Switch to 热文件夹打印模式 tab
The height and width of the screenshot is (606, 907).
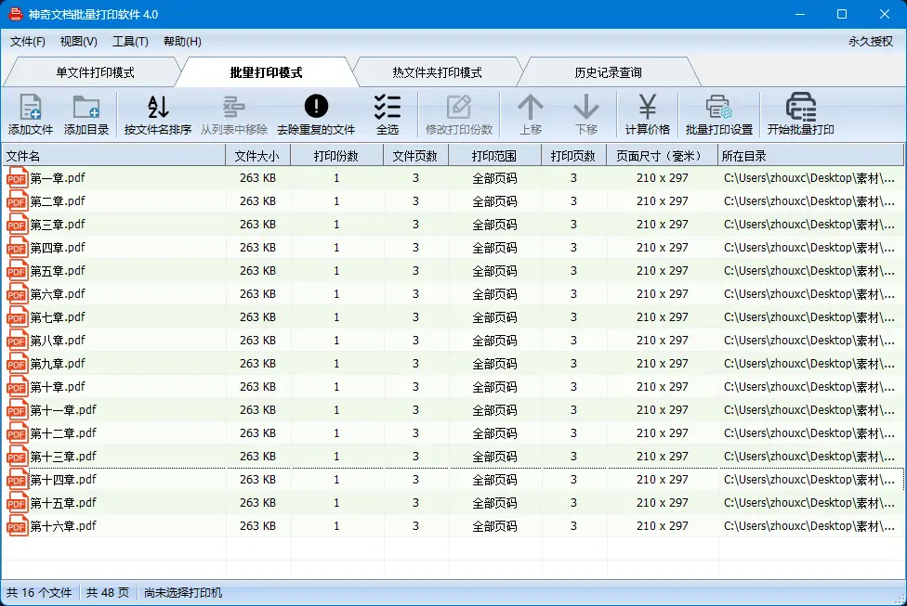437,72
